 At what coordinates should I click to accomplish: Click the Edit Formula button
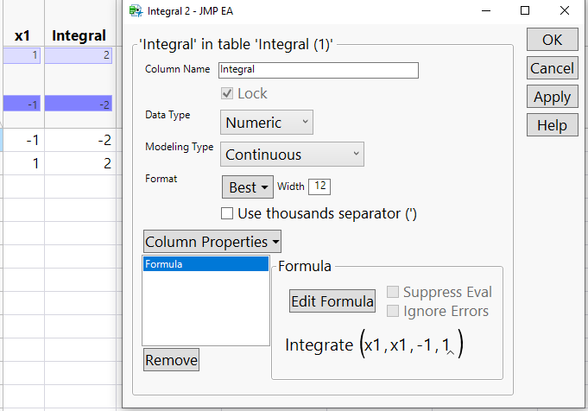pos(332,301)
